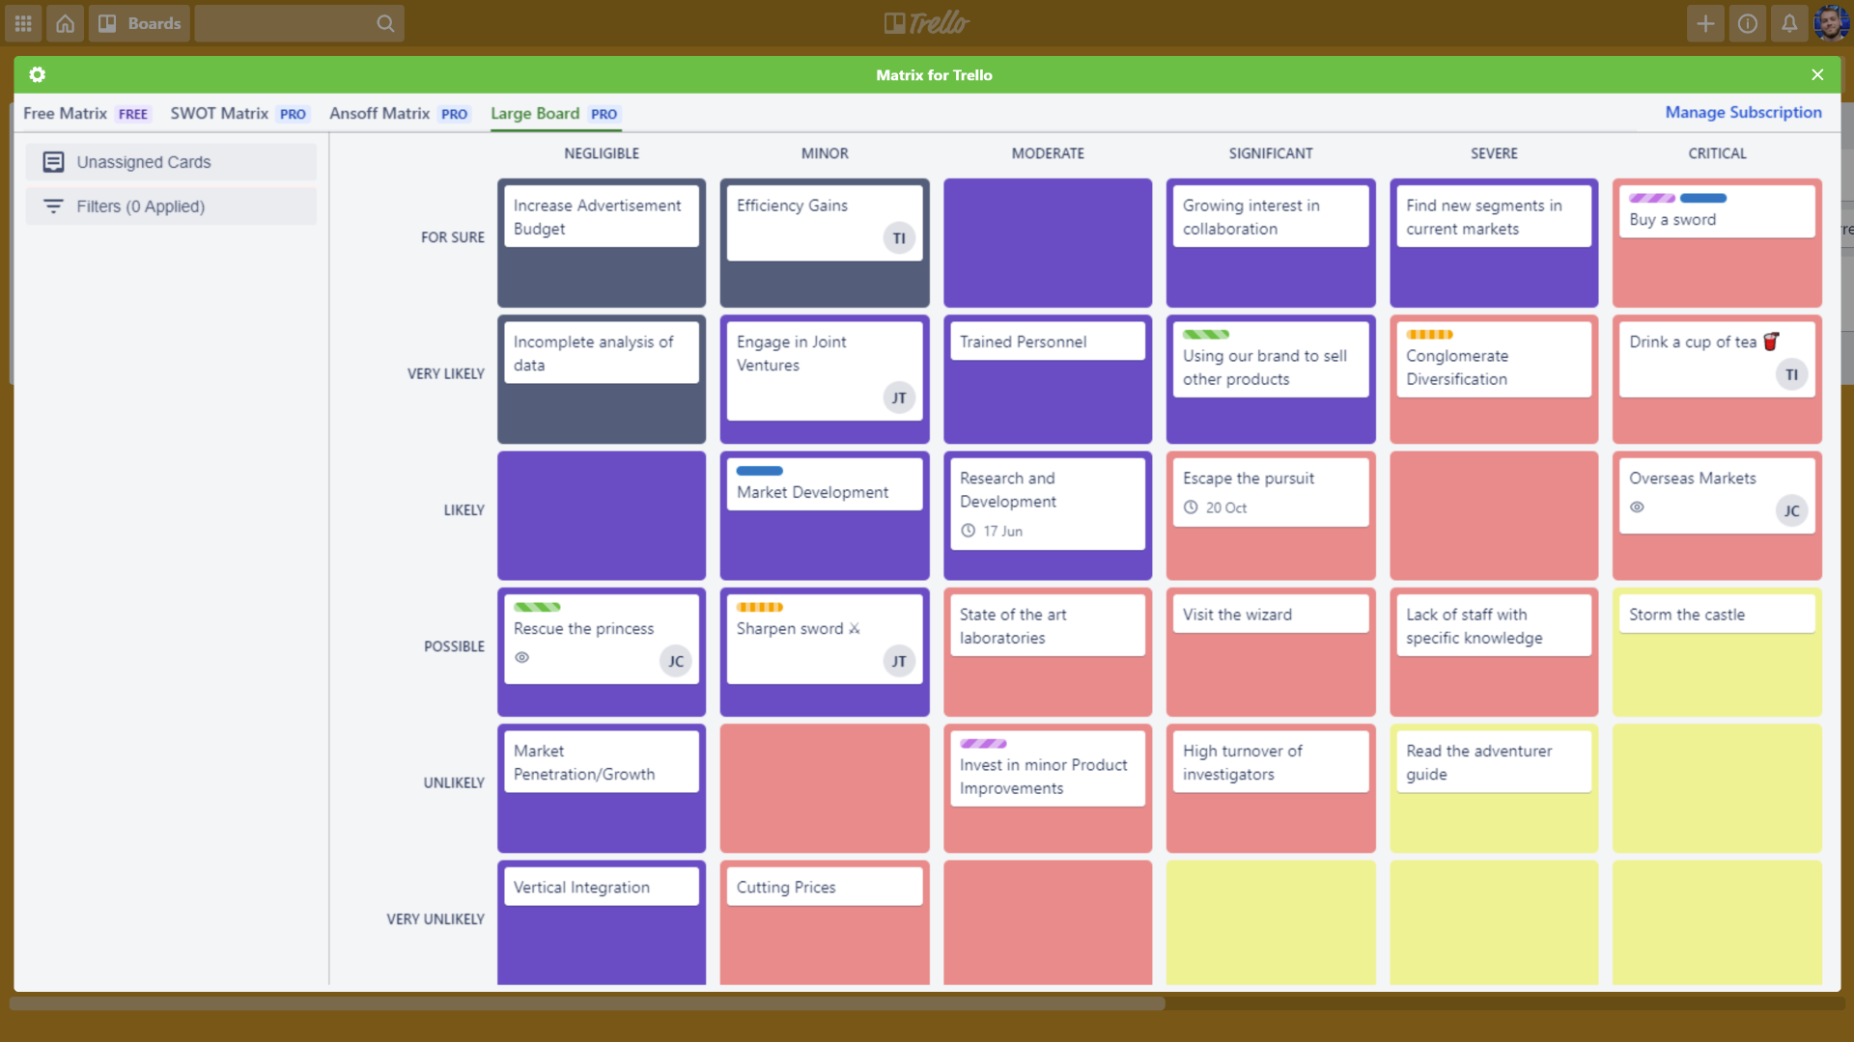Viewport: 1854px width, 1042px height.
Task: Open the app switcher grid icon
Action: tap(22, 23)
